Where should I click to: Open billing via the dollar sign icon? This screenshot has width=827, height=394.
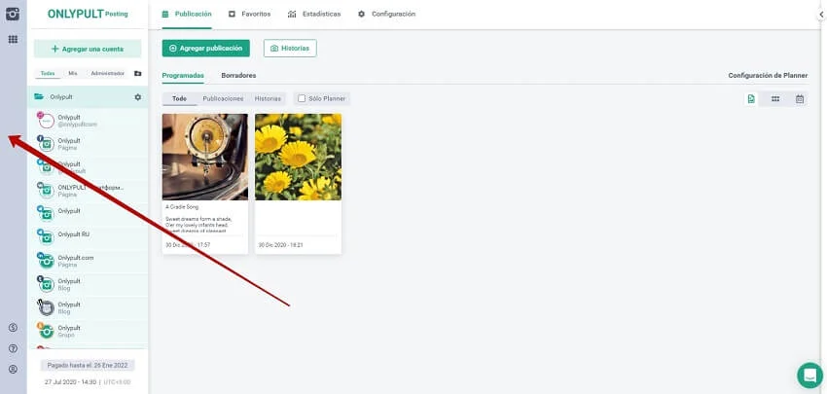pos(13,328)
